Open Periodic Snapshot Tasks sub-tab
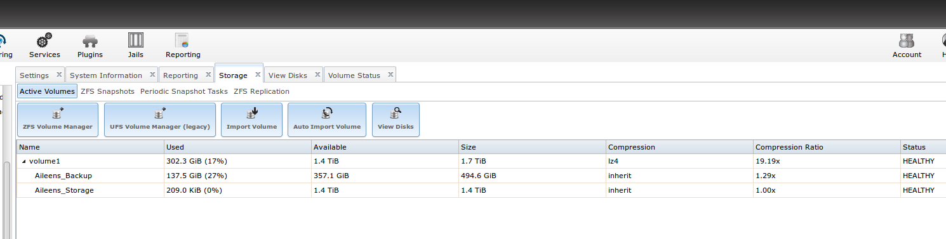 [x=184, y=91]
